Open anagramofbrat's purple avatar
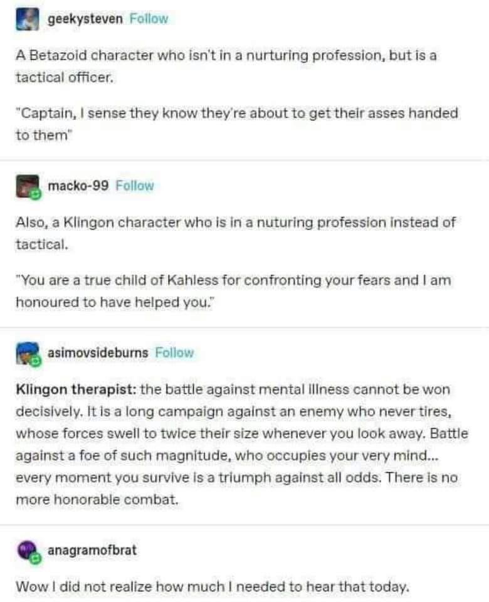Screen dimensions: 489x602 (27, 551)
